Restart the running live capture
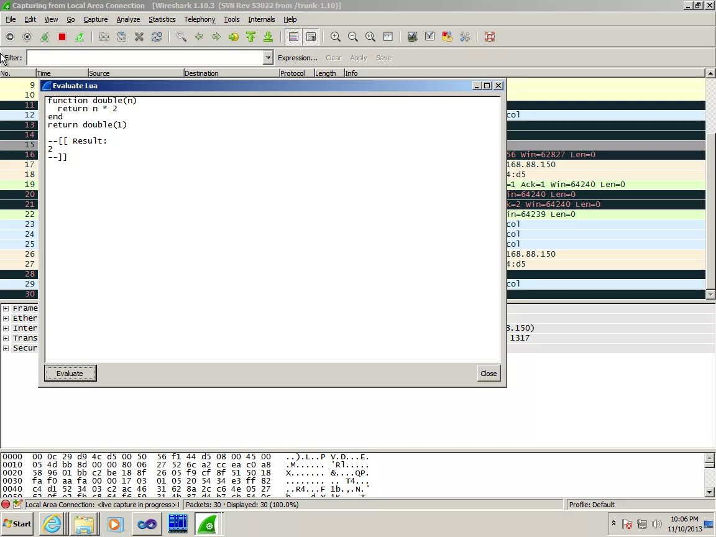 click(80, 37)
